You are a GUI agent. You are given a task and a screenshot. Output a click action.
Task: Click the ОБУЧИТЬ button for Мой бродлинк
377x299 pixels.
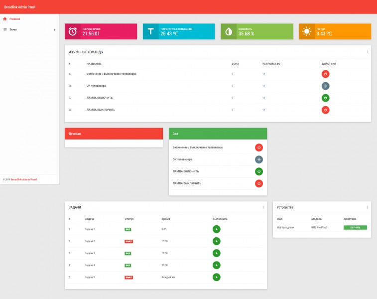tap(355, 228)
